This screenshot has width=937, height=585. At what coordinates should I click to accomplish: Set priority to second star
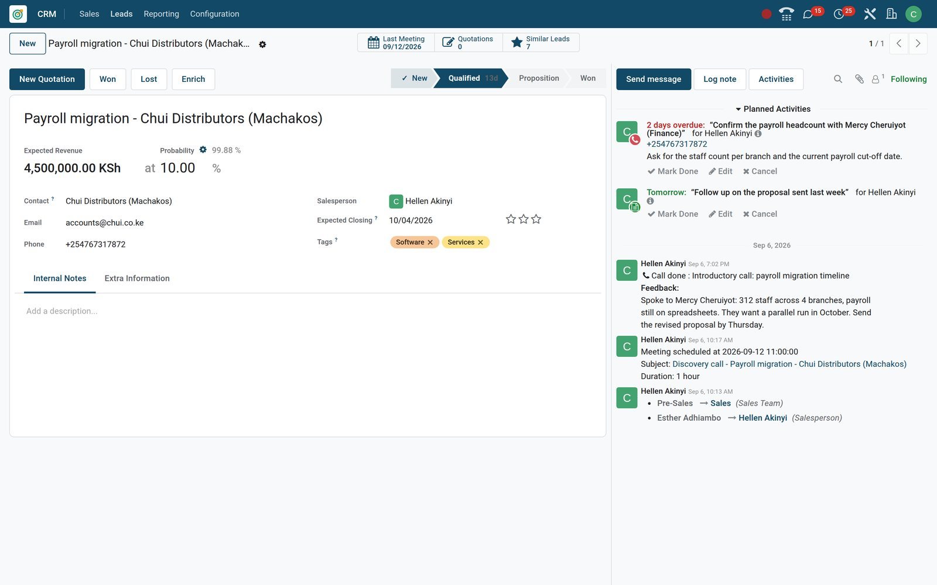[x=524, y=219]
